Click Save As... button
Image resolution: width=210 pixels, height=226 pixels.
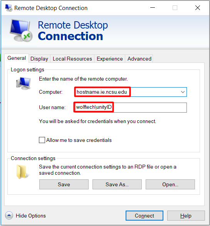(x=117, y=184)
